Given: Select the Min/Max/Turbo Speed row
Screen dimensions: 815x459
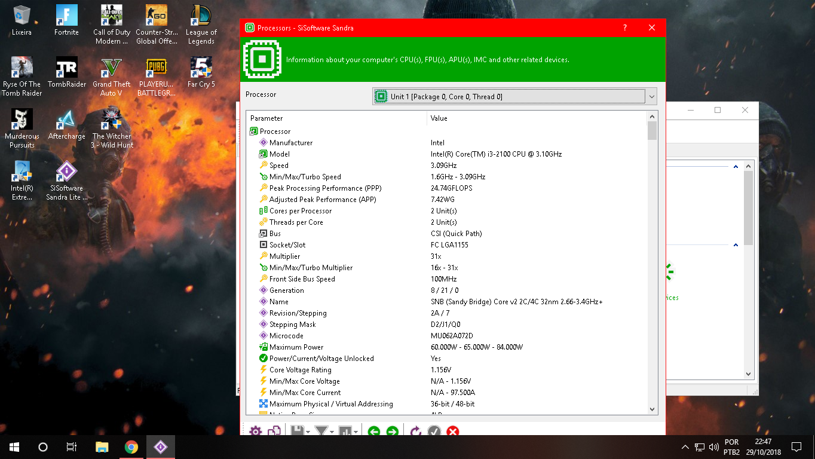Looking at the screenshot, I should pos(447,177).
